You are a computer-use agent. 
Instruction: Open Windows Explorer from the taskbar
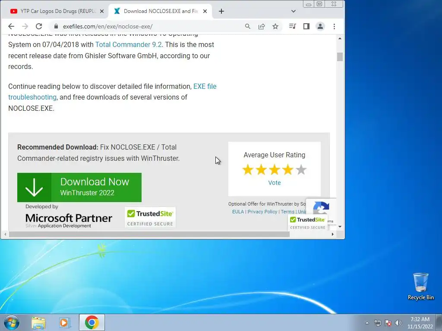[x=38, y=322]
